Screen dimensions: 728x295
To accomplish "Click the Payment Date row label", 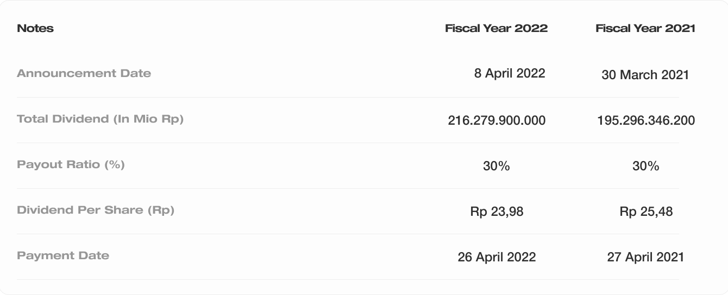I will point(63,255).
